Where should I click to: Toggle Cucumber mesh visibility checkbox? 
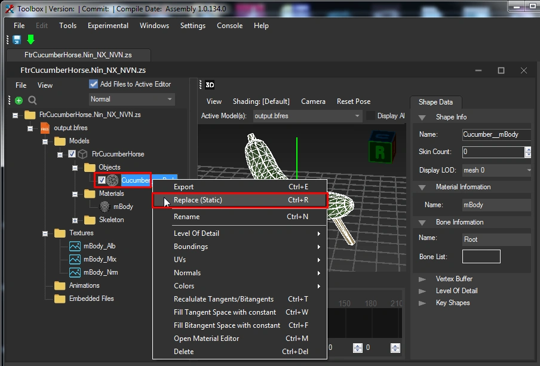[102, 180]
